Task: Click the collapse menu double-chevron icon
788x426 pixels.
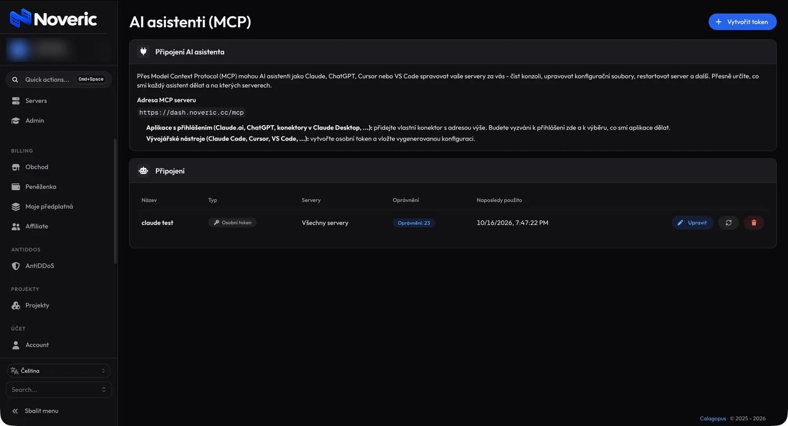Action: point(15,411)
